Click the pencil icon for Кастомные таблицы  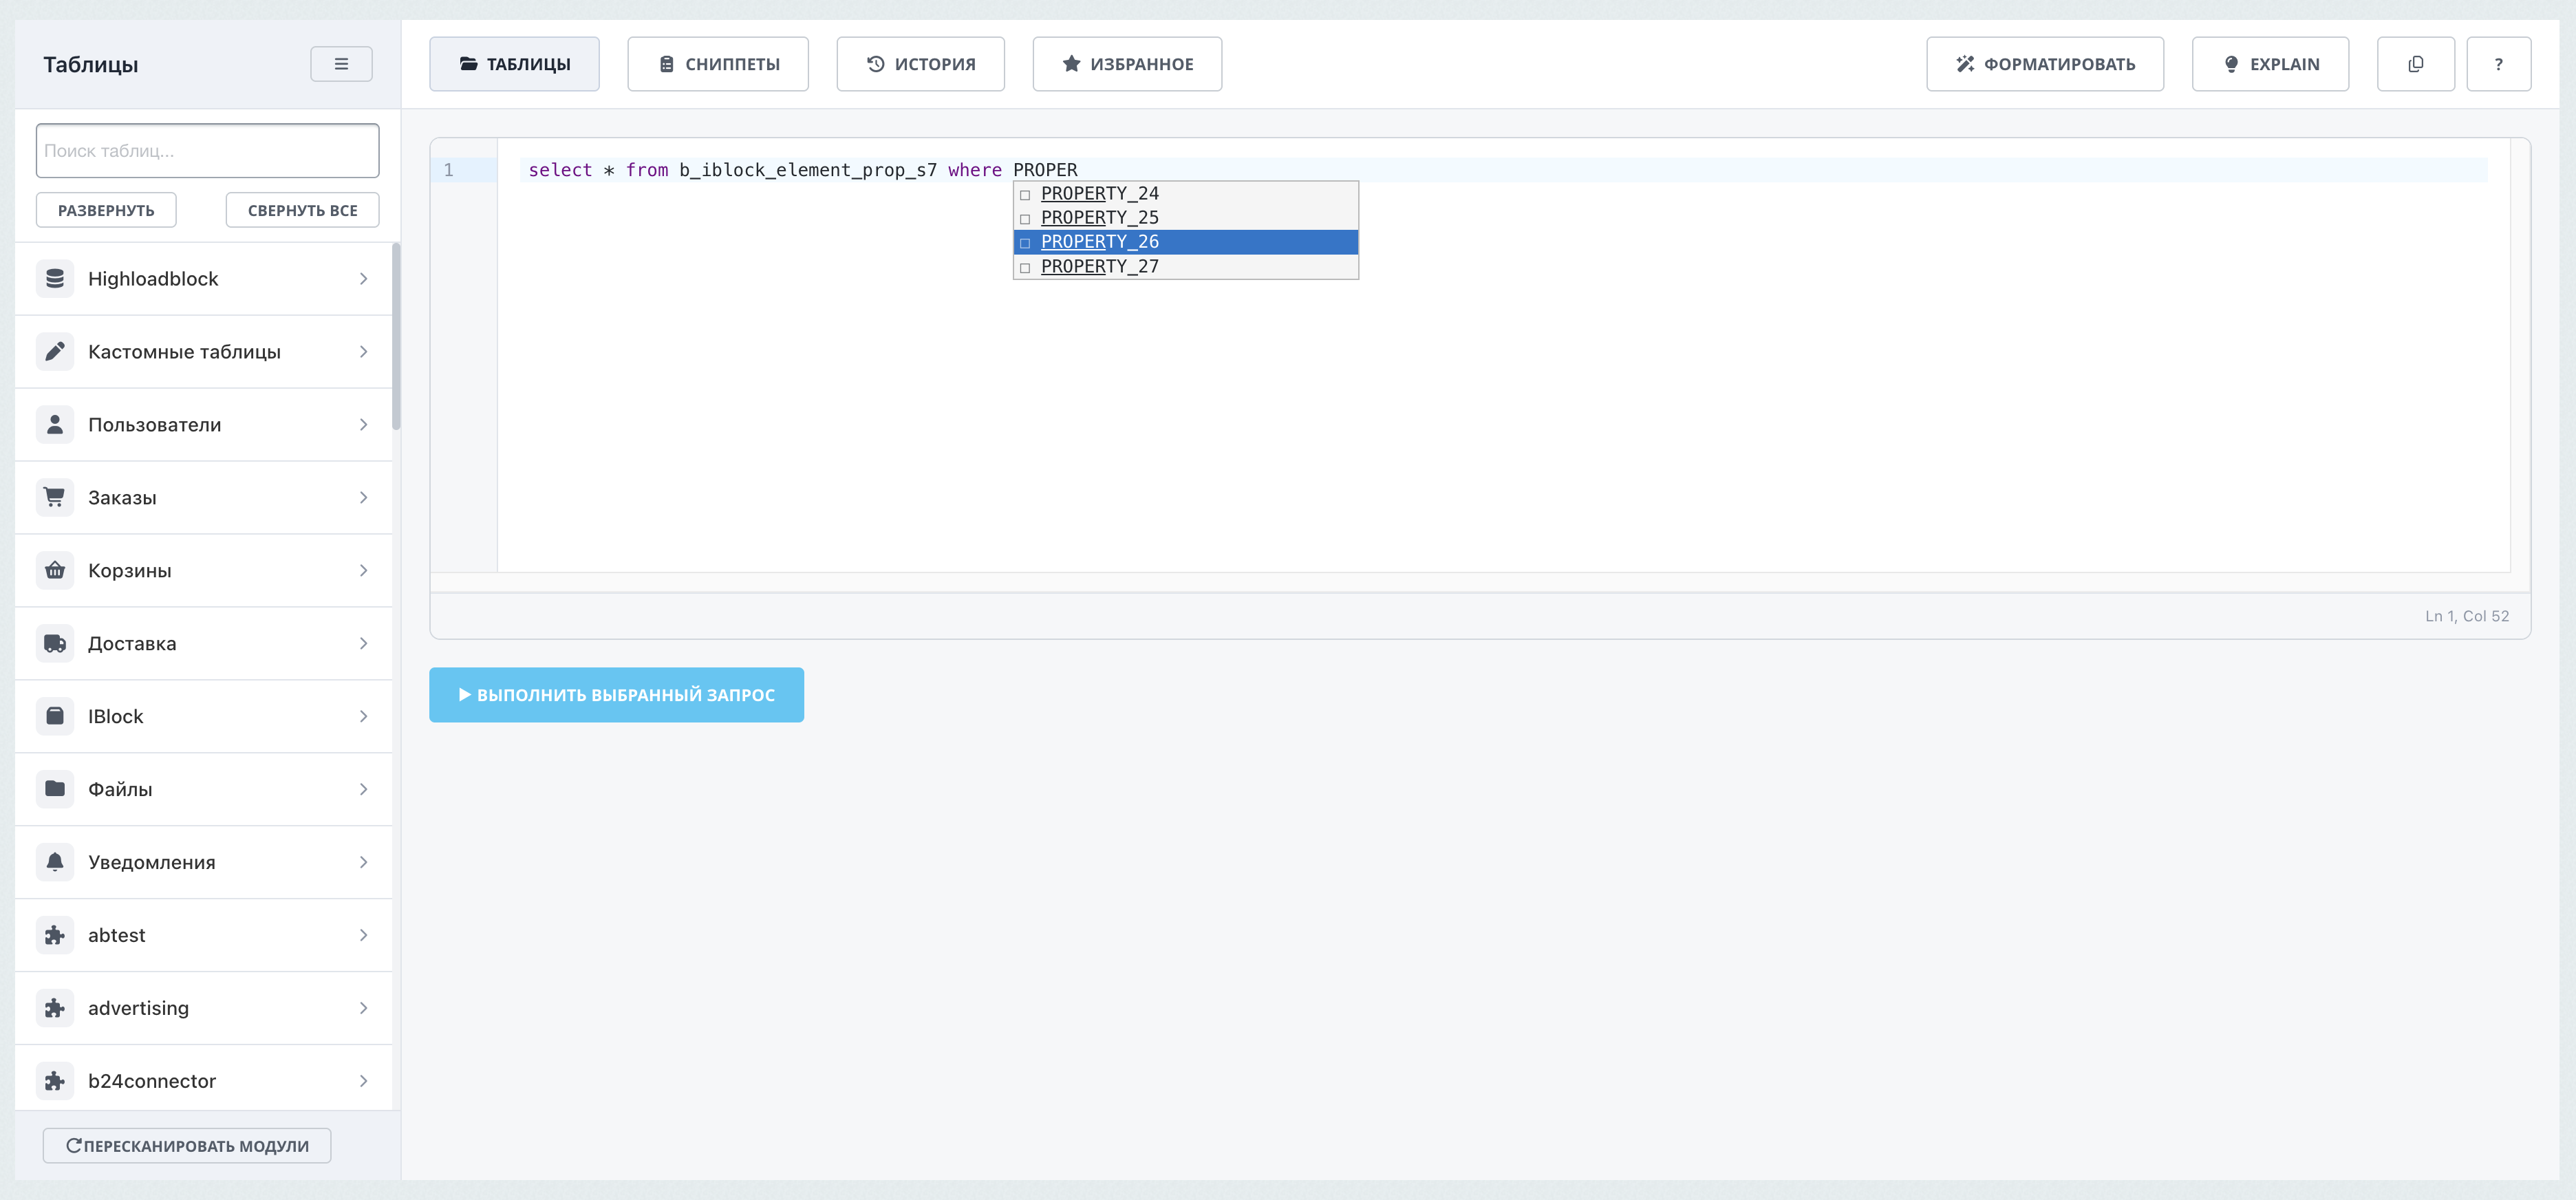tap(55, 351)
